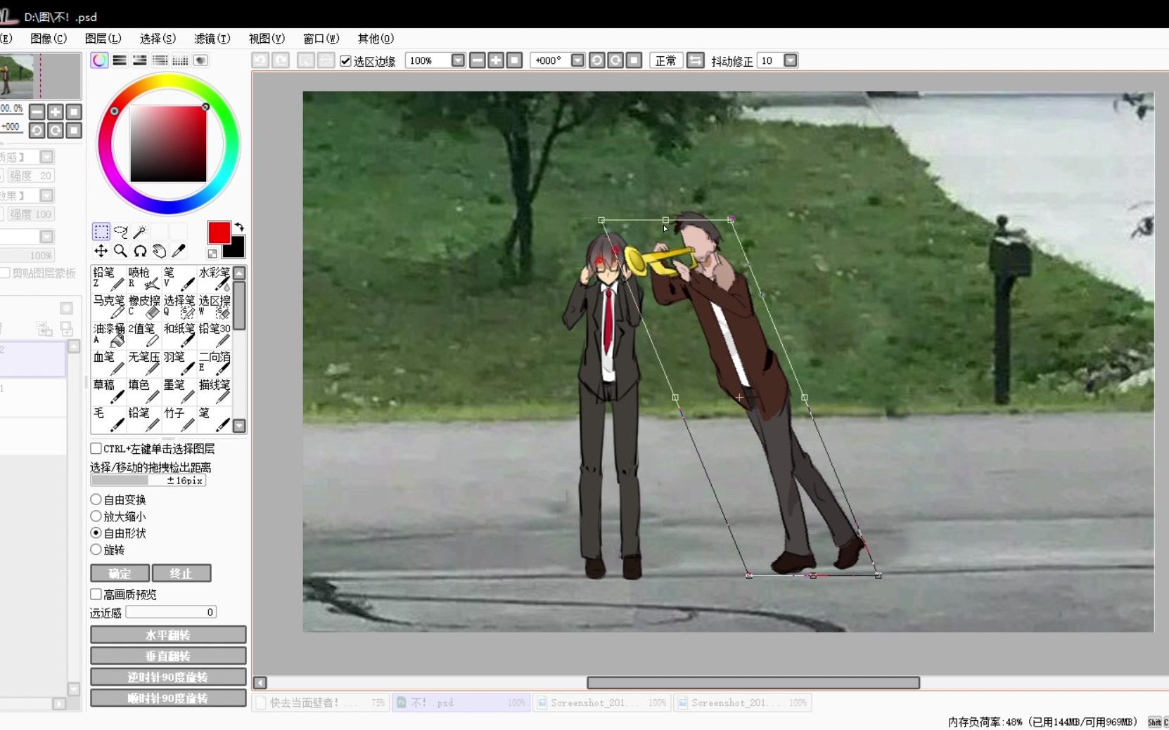Toggle the 选区边缘 checkbox
1169x730 pixels.
(x=345, y=61)
